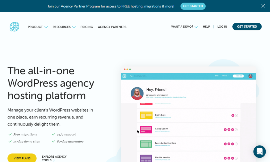
Task: Click user avatar in preview top bar
Action: point(250,76)
